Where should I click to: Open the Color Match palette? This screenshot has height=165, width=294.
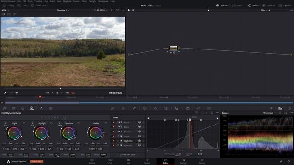(14, 108)
